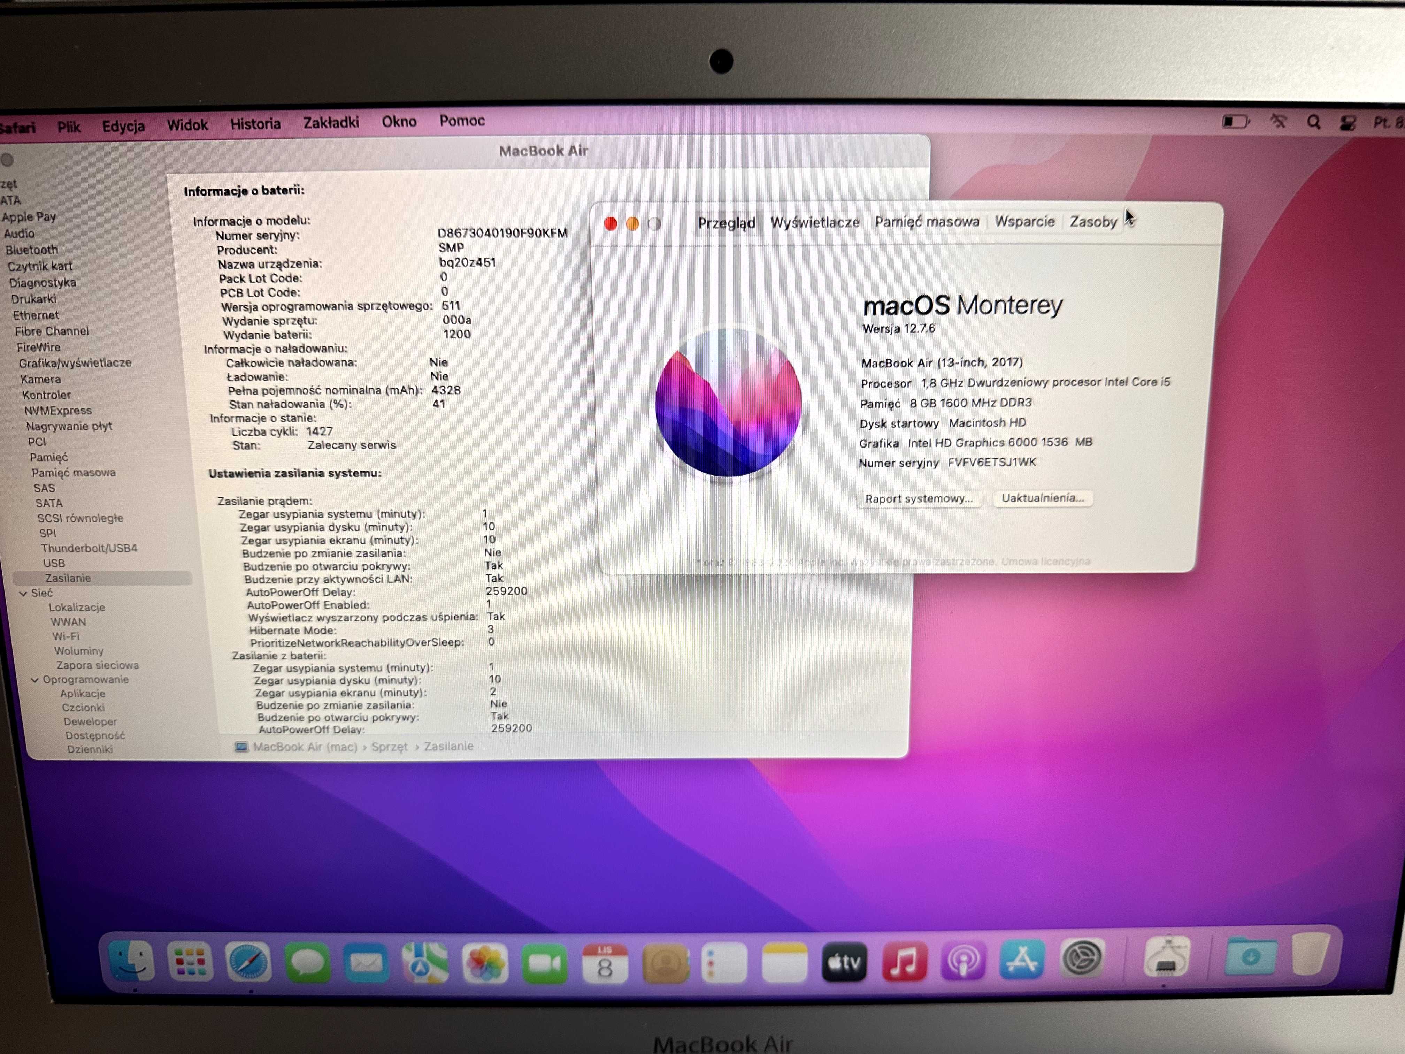The image size is (1405, 1054).
Task: Open the Edycja menu
Action: click(123, 126)
